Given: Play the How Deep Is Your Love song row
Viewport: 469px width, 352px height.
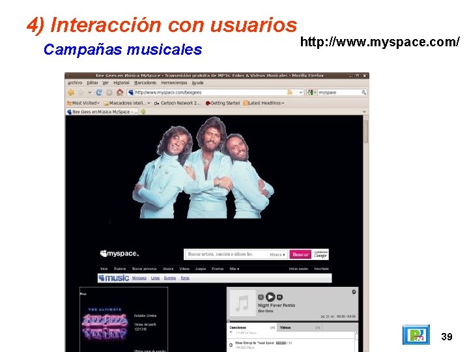Looking at the screenshot, I should pos(291,345).
